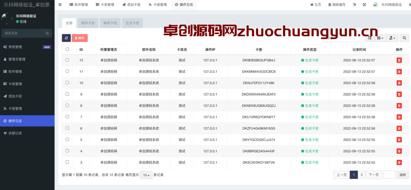
Task: Sort by the 记录时间 column header
Action: click(x=359, y=49)
